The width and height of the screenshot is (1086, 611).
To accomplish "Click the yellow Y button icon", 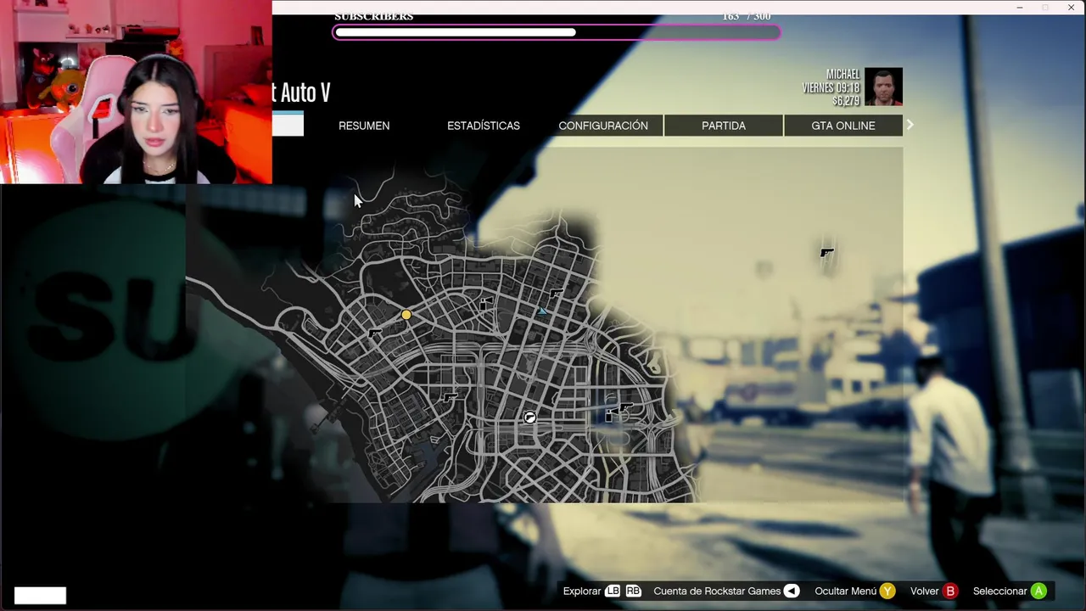I will tap(887, 591).
